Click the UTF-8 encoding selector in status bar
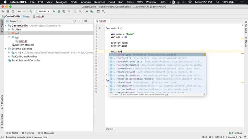 [219, 137]
